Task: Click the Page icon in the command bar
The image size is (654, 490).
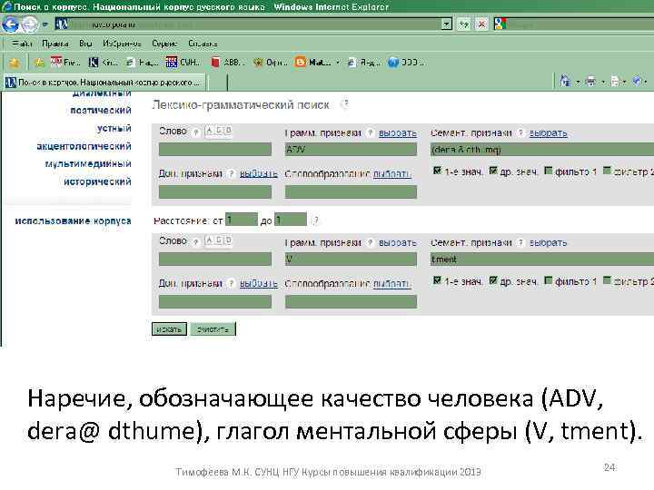Action: click(x=615, y=82)
